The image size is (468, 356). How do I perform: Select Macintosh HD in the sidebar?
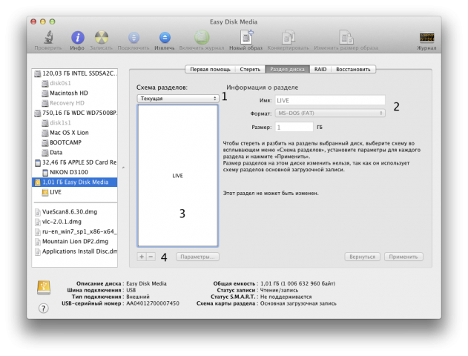tap(70, 93)
